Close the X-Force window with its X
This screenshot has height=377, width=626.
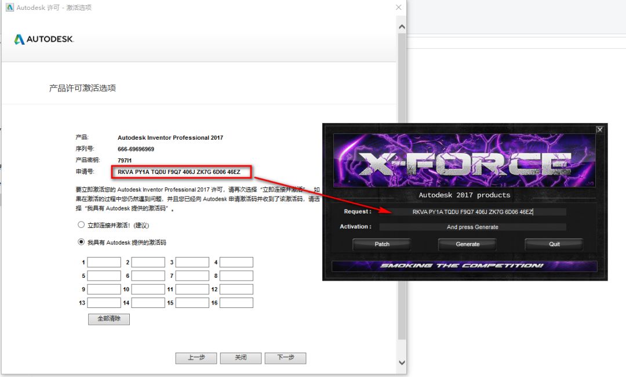[600, 130]
